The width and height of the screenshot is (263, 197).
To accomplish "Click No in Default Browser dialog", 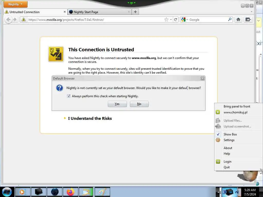I will pos(139,104).
